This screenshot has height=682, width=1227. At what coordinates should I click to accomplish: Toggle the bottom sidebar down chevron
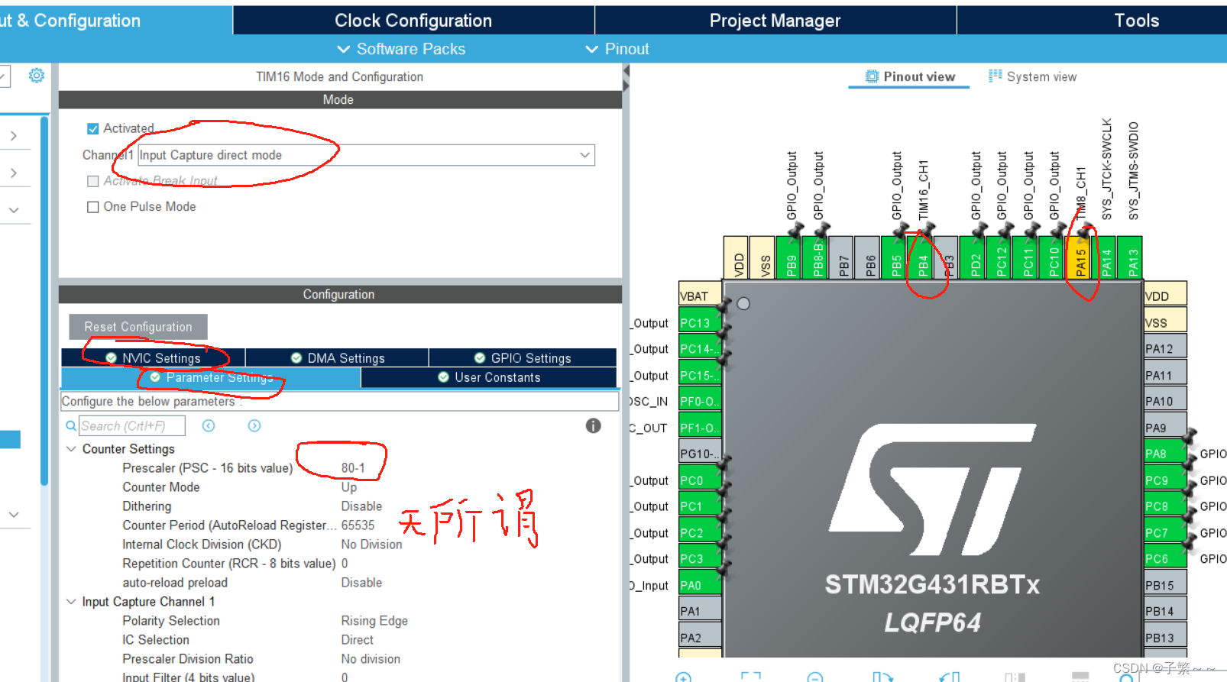[x=14, y=515]
